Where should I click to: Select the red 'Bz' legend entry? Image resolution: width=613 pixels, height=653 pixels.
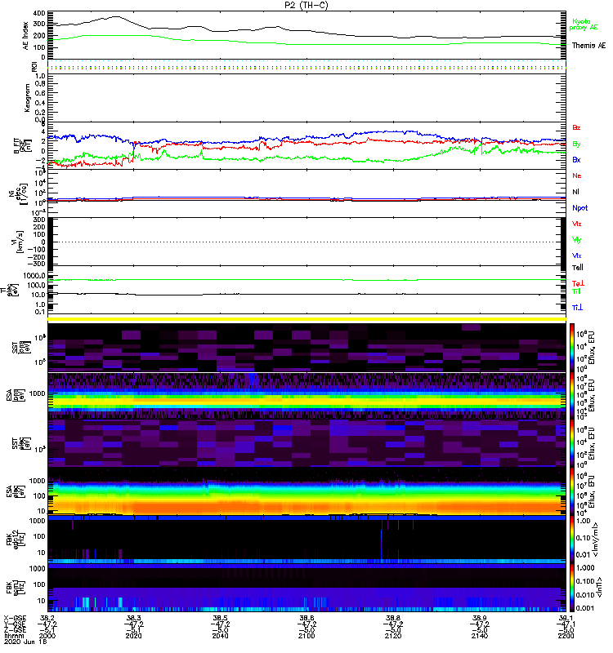click(576, 127)
